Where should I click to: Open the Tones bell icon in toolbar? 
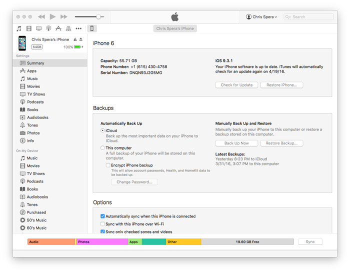(x=68, y=28)
